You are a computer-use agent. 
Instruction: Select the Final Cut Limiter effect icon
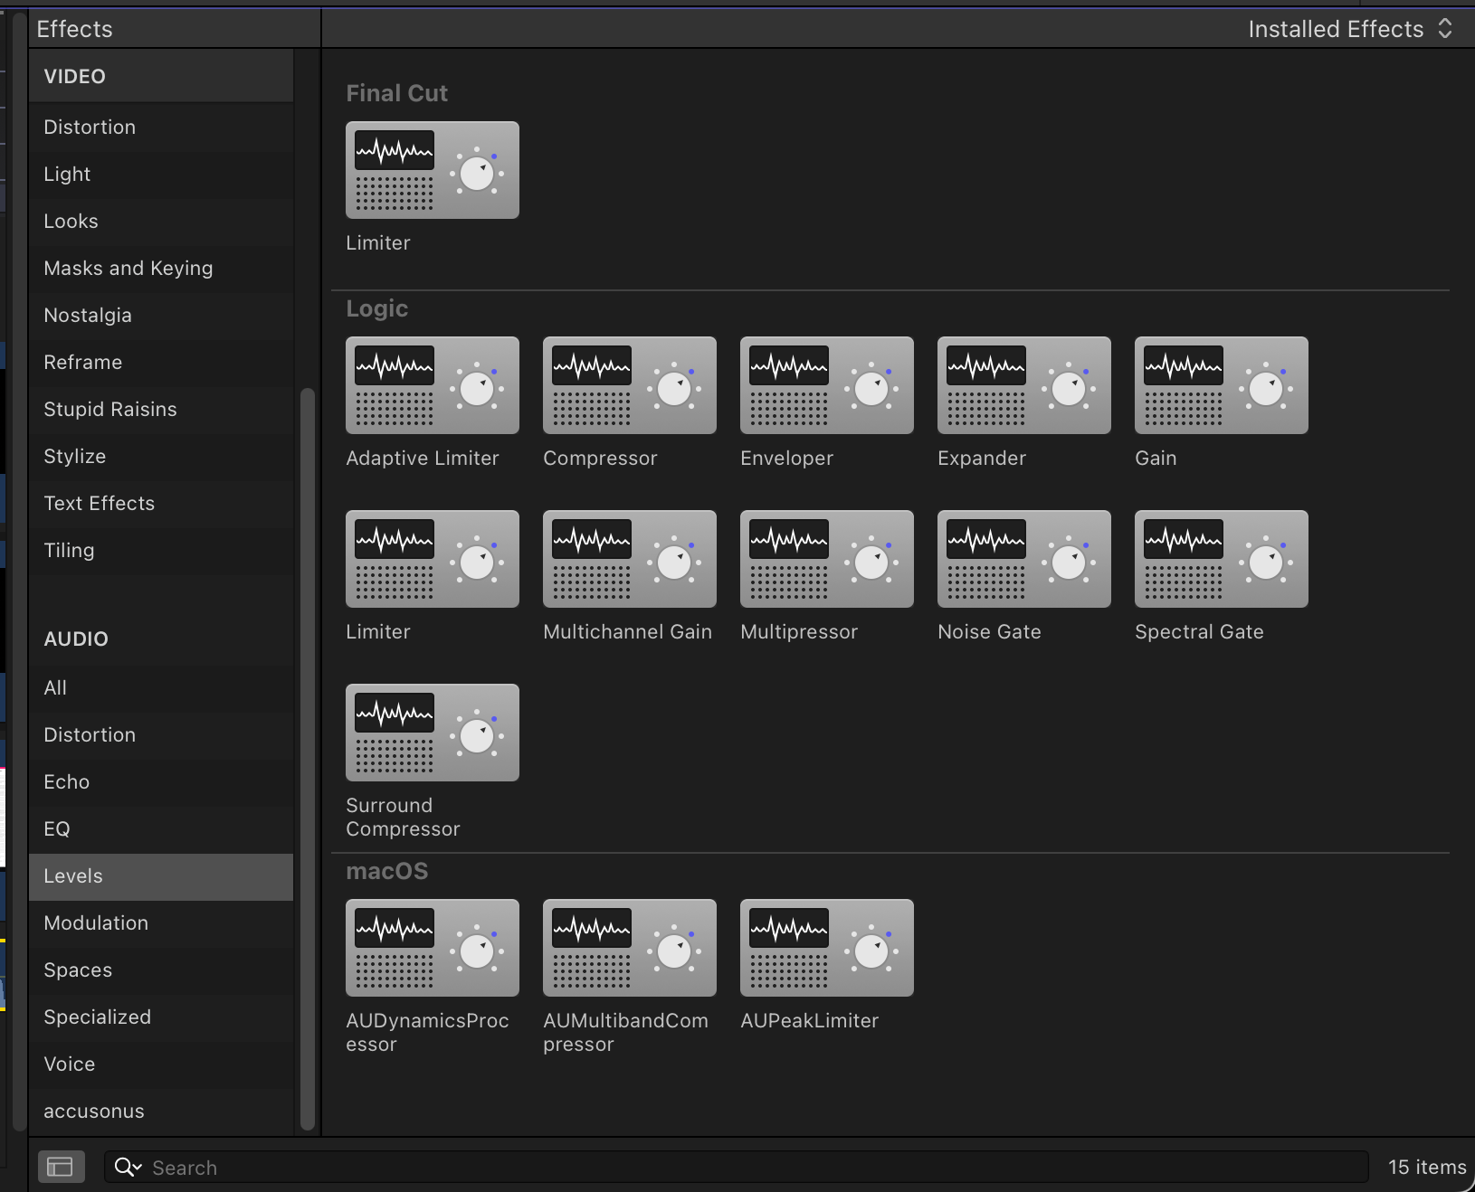pos(433,170)
